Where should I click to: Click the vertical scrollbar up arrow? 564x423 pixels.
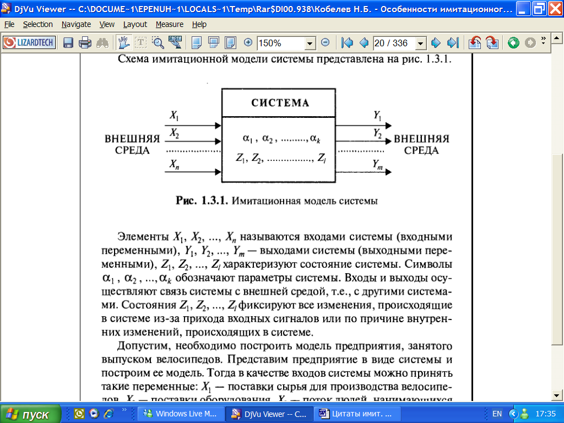coord(557,38)
